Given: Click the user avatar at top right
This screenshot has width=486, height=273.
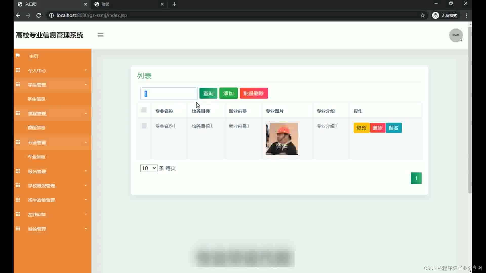Looking at the screenshot, I should [x=456, y=35].
